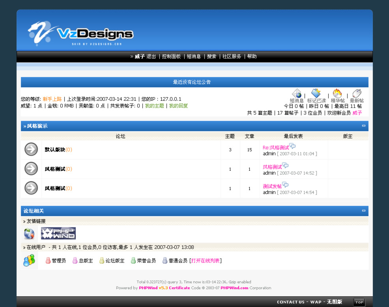Click the VzDesigns logo
Screen dimensions: 389x307
pos(80,34)
